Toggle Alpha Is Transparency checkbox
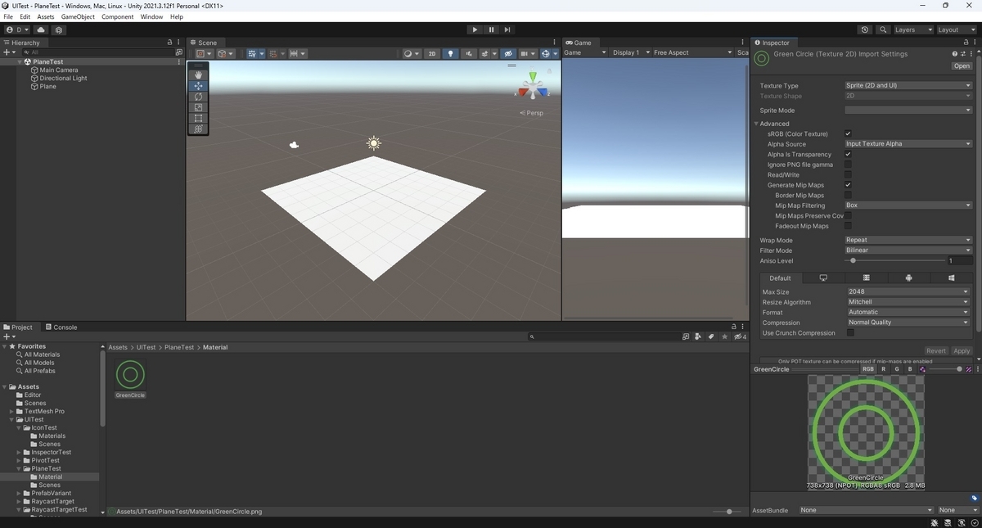Image resolution: width=982 pixels, height=528 pixels. point(848,154)
